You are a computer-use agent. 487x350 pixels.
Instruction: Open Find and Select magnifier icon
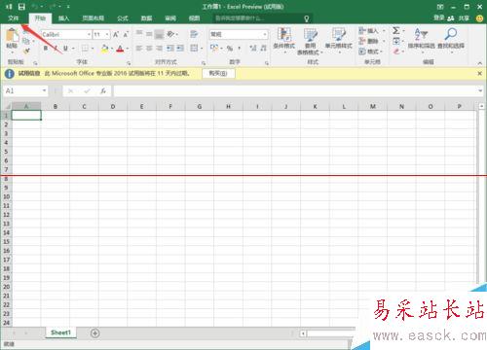coord(451,34)
